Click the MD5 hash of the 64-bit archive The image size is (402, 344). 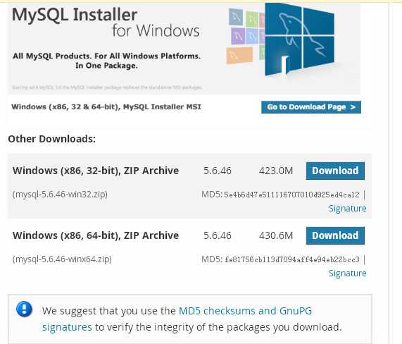tap(291, 259)
